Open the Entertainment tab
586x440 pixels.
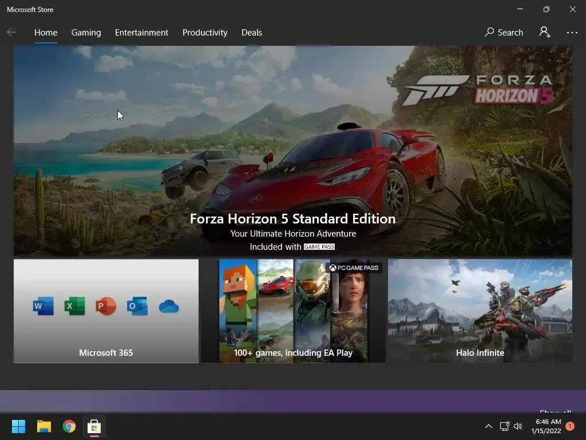point(142,33)
